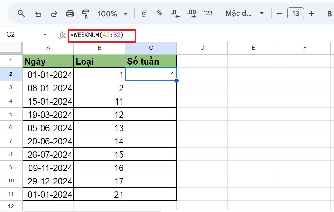Select cell with date 20-06-2024

48,141
